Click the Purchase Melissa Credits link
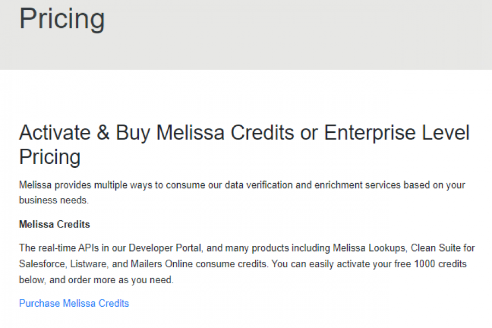492x328 pixels. [x=74, y=303]
